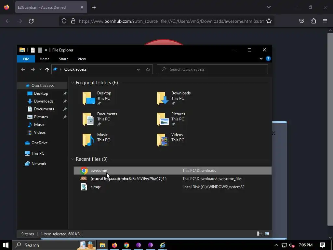Viewport: 333px width, 250px height.
Task: Open the Firefox hamburger menu
Action: coord(325,21)
